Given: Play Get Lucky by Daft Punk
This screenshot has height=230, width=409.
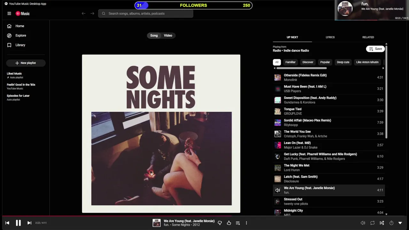Looking at the screenshot, I should click(x=329, y=156).
